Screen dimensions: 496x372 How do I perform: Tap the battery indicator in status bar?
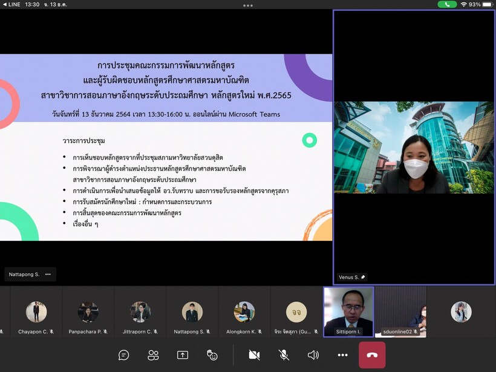[488, 4]
